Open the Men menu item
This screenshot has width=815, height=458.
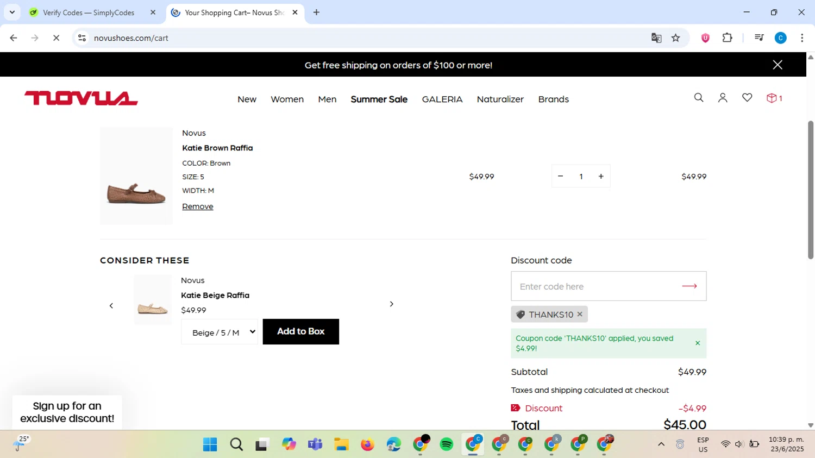[x=327, y=99]
